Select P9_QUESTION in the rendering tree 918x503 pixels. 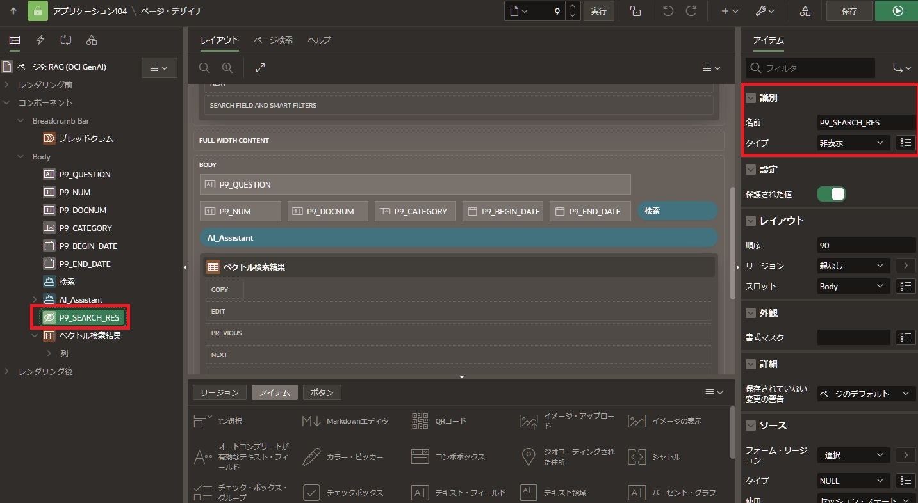point(85,174)
